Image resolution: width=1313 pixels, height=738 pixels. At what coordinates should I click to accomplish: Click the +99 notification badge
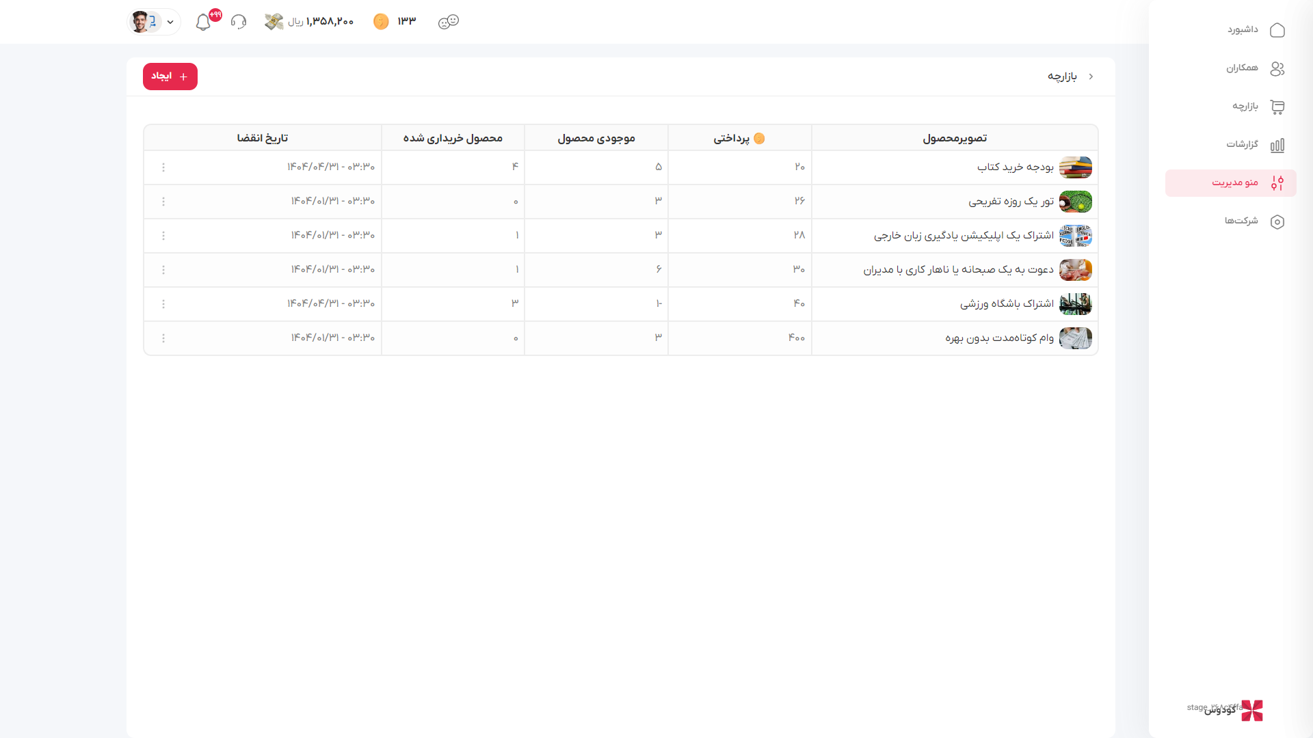[215, 15]
